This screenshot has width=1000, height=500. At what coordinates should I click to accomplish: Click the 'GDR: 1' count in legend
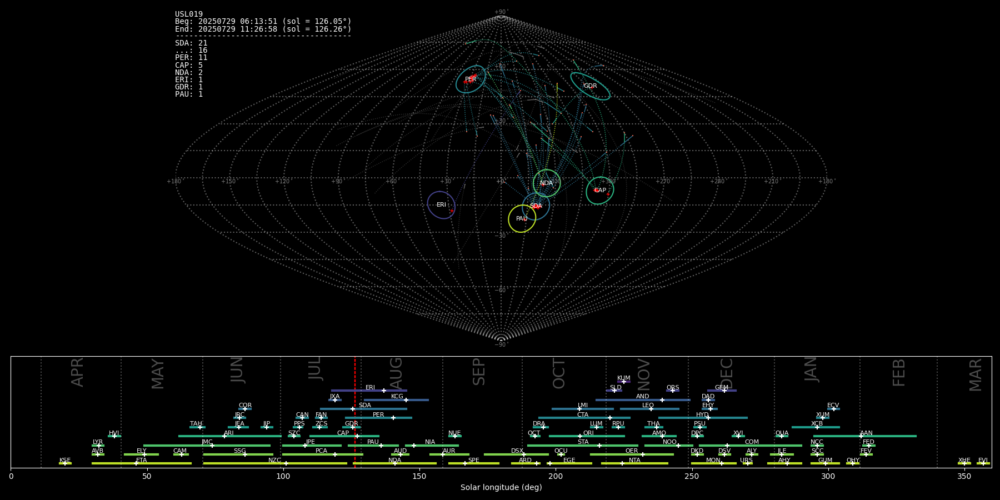pos(189,87)
